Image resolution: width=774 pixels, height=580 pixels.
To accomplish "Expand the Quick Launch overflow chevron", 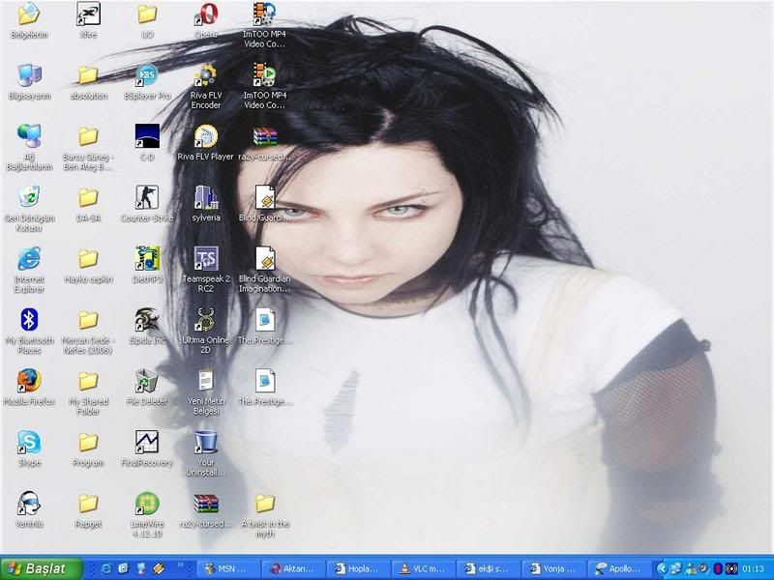I will pos(181,565).
